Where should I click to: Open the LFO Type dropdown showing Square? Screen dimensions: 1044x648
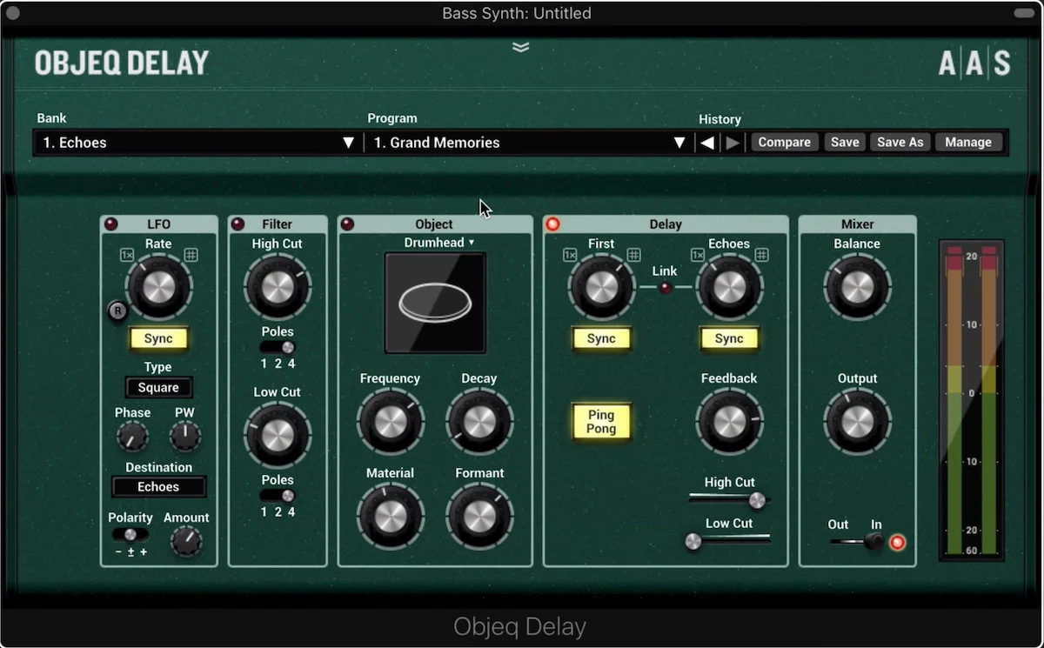point(158,388)
